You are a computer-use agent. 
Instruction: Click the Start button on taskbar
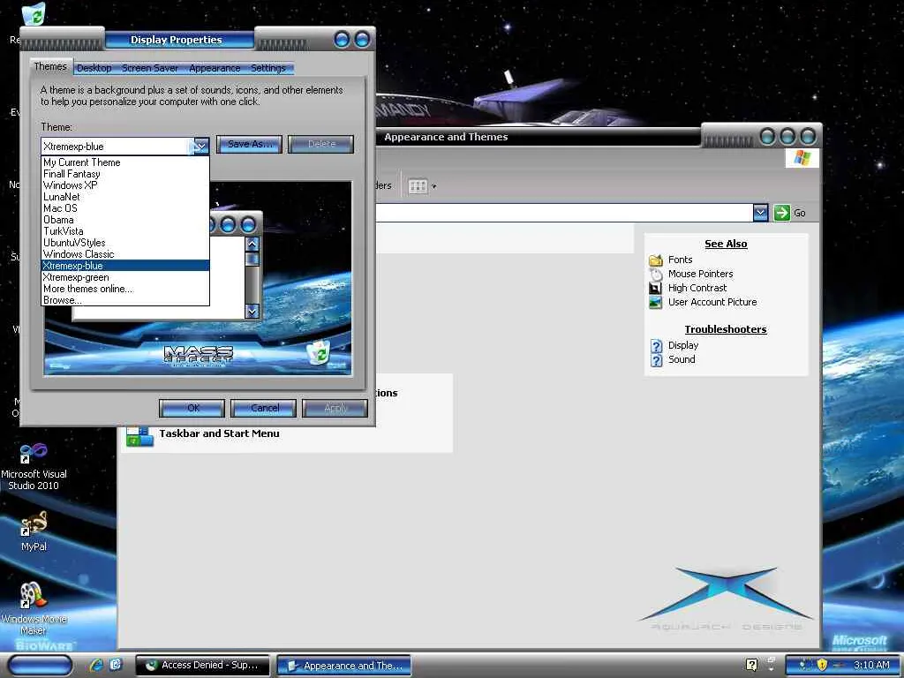(x=41, y=665)
